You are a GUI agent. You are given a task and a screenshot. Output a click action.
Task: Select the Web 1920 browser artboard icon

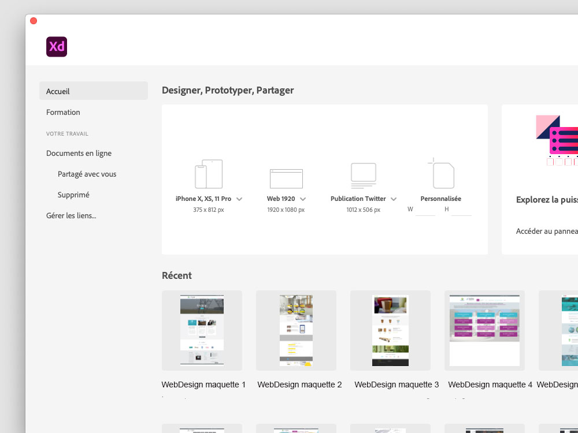pyautogui.click(x=286, y=178)
